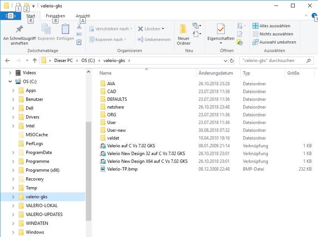Open Verschieben nach dropdown
The height and width of the screenshot is (237, 318).
[x=109, y=29]
